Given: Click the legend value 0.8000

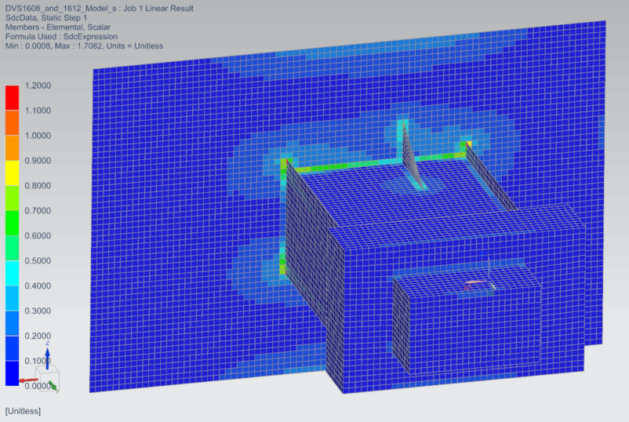Looking at the screenshot, I should [x=38, y=186].
